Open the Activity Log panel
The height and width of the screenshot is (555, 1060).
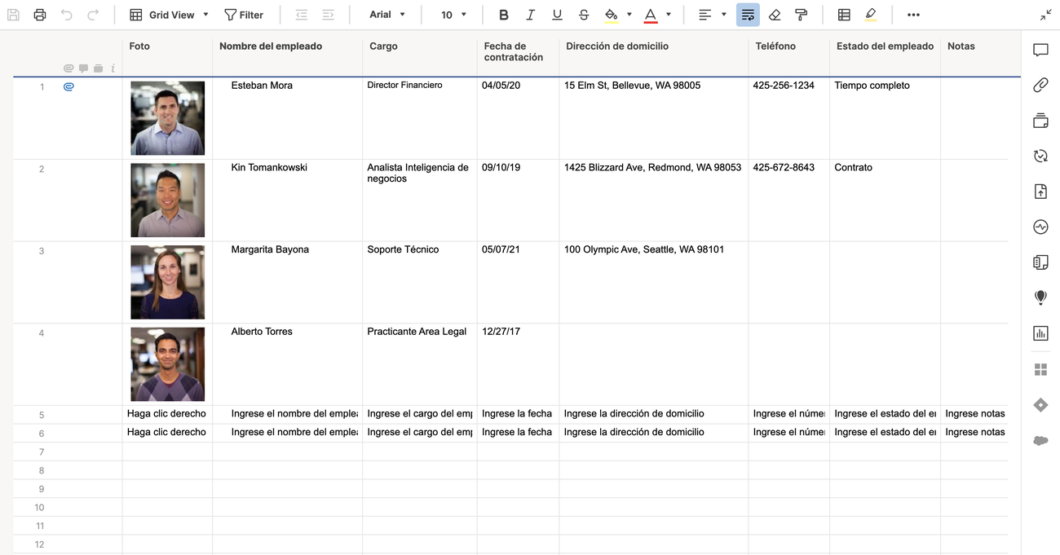point(1040,227)
